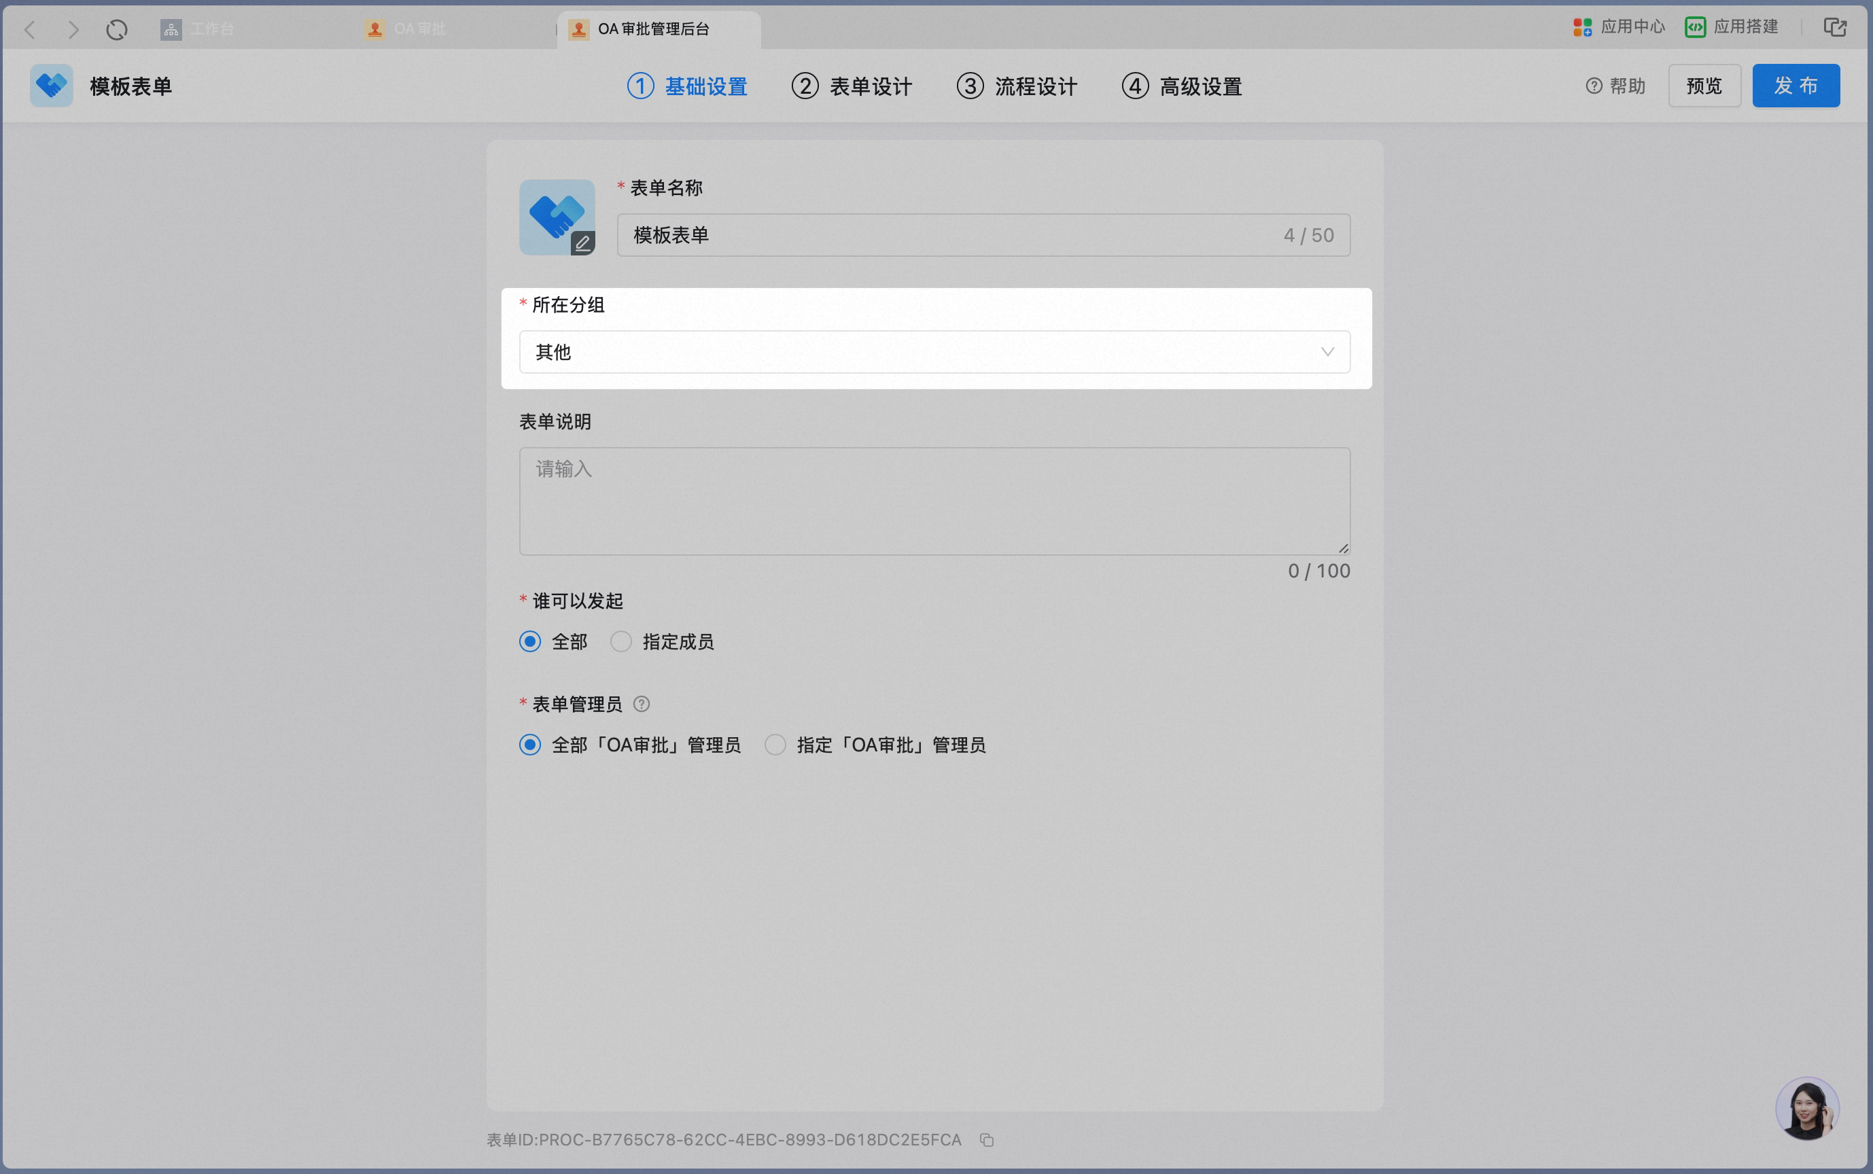Screen dimensions: 1873x1174
Task: Click the question mark next to 表单管理员
Action: click(642, 705)
